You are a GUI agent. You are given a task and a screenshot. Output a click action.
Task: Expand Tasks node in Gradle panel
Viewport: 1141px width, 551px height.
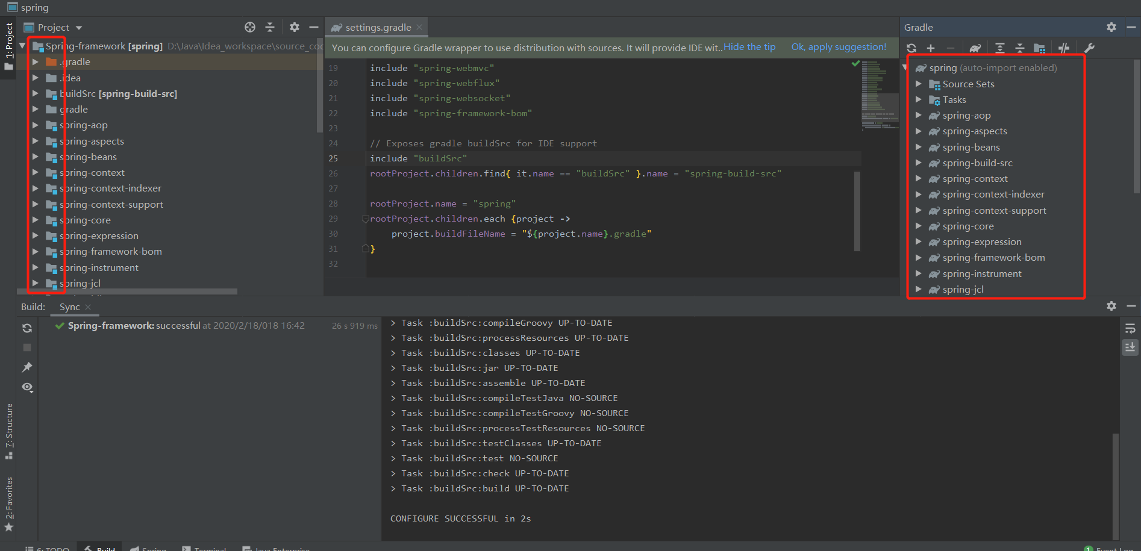pos(919,100)
